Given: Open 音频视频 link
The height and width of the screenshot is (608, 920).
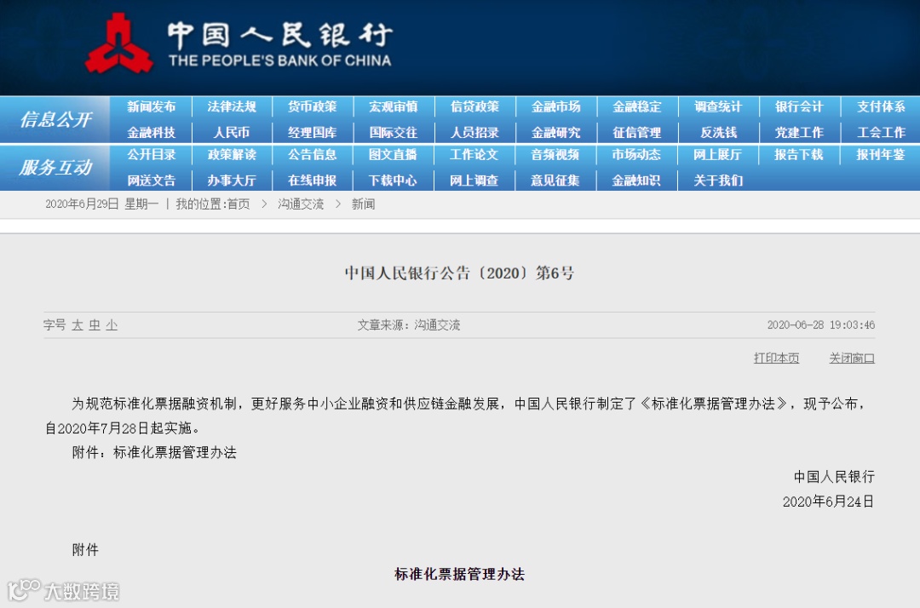Looking at the screenshot, I should (x=555, y=155).
